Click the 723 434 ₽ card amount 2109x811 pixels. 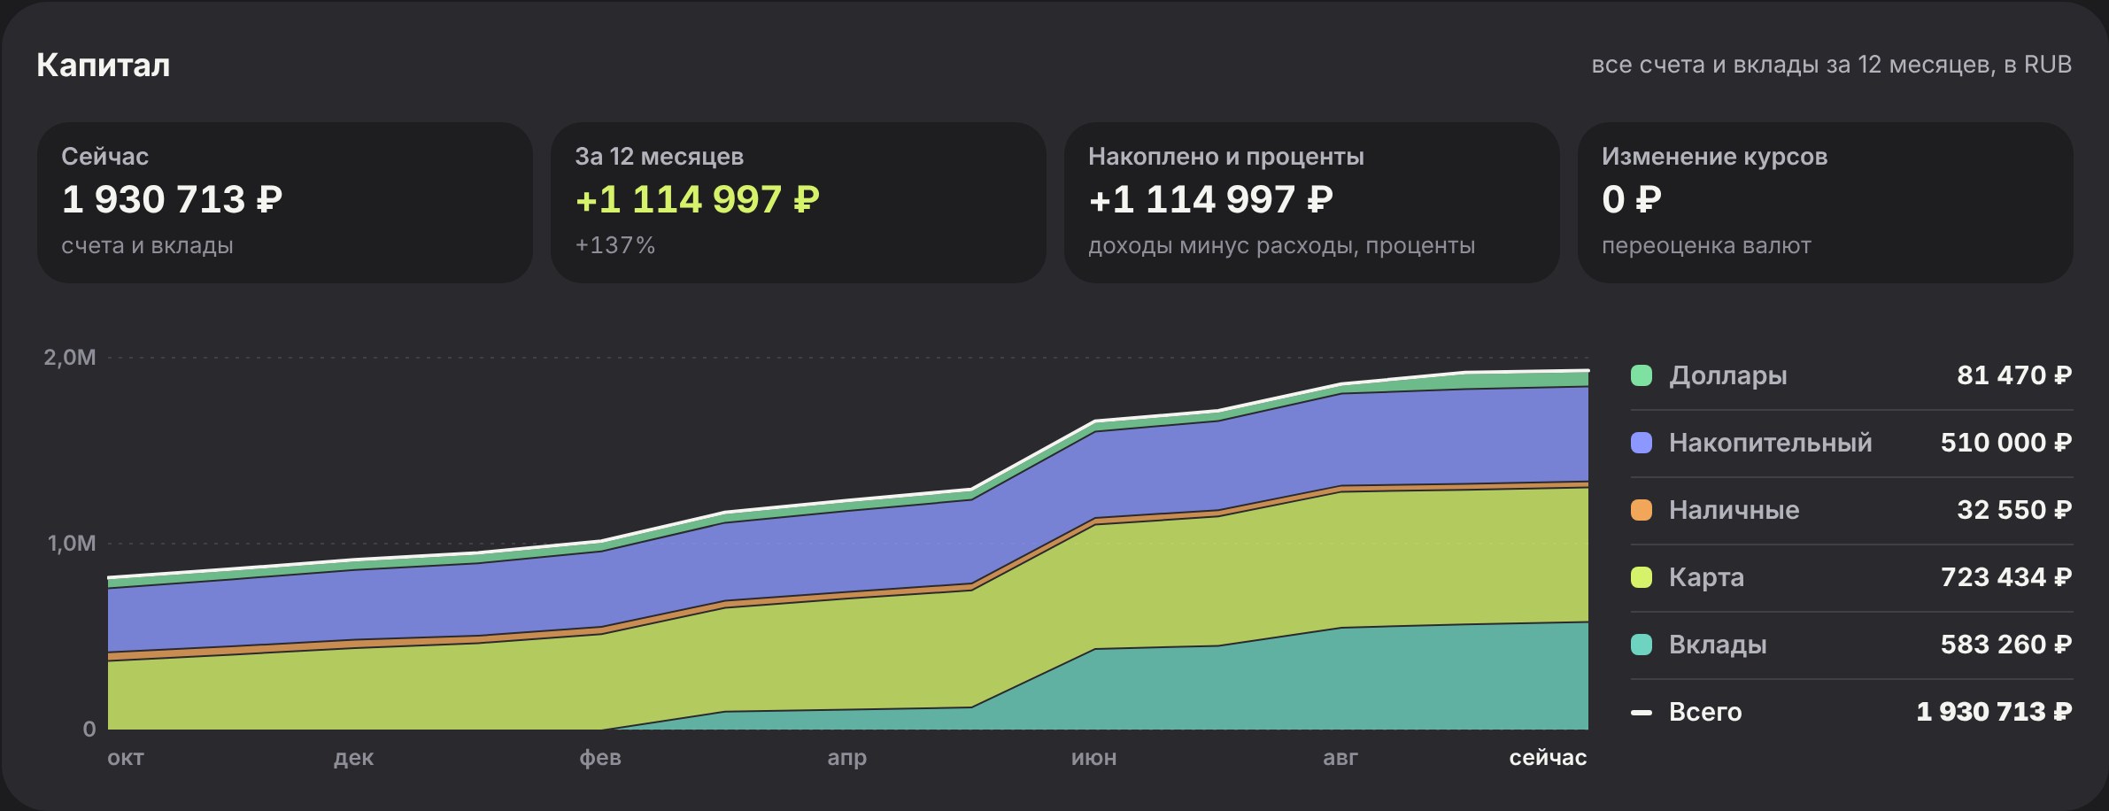[x=2006, y=577]
